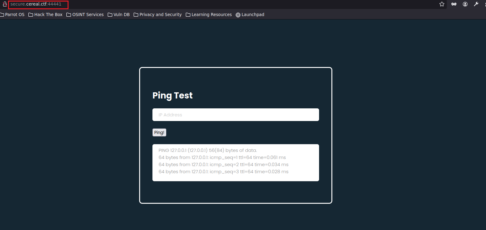
Task: Open the OSINT Services bookmark folder
Action: tap(85, 15)
